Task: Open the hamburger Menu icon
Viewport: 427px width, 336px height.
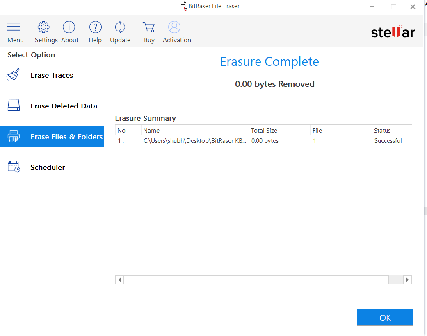Action: coord(14,27)
